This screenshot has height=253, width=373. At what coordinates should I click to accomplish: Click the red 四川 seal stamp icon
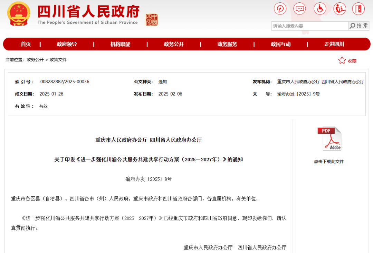coord(151,20)
